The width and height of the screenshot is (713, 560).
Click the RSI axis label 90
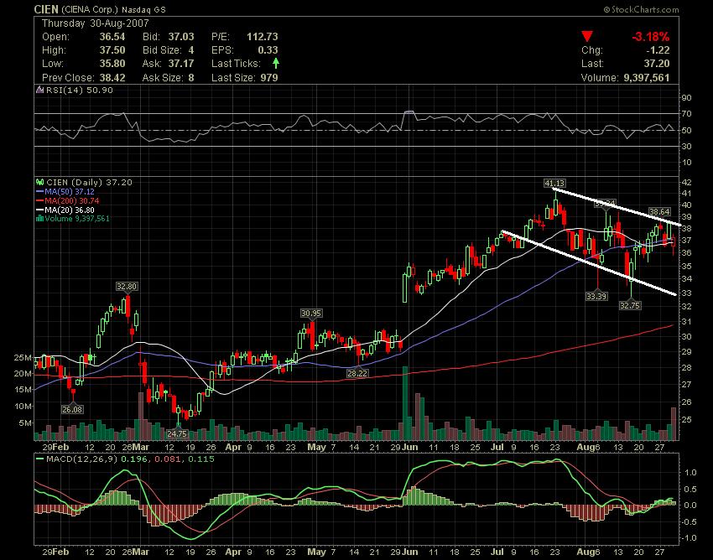687,98
